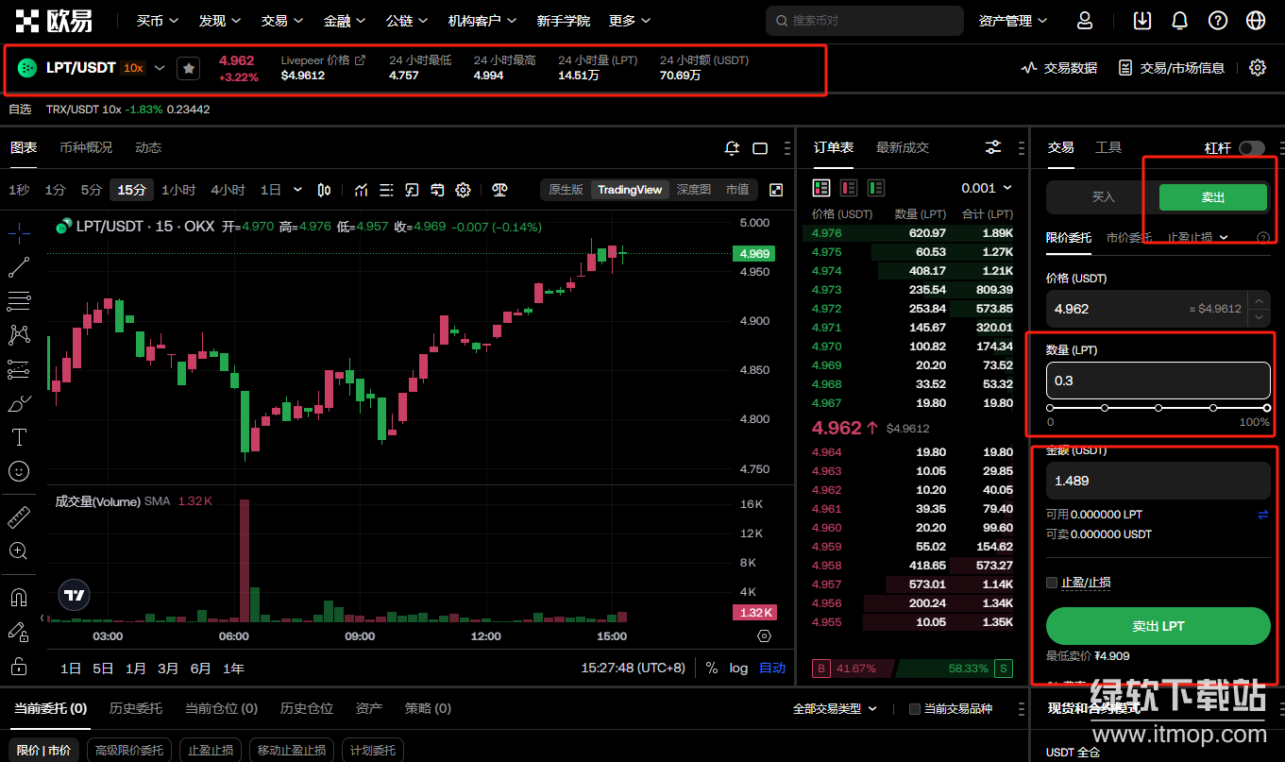
Task: Select the text tool in drawing toolbar
Action: click(x=19, y=436)
